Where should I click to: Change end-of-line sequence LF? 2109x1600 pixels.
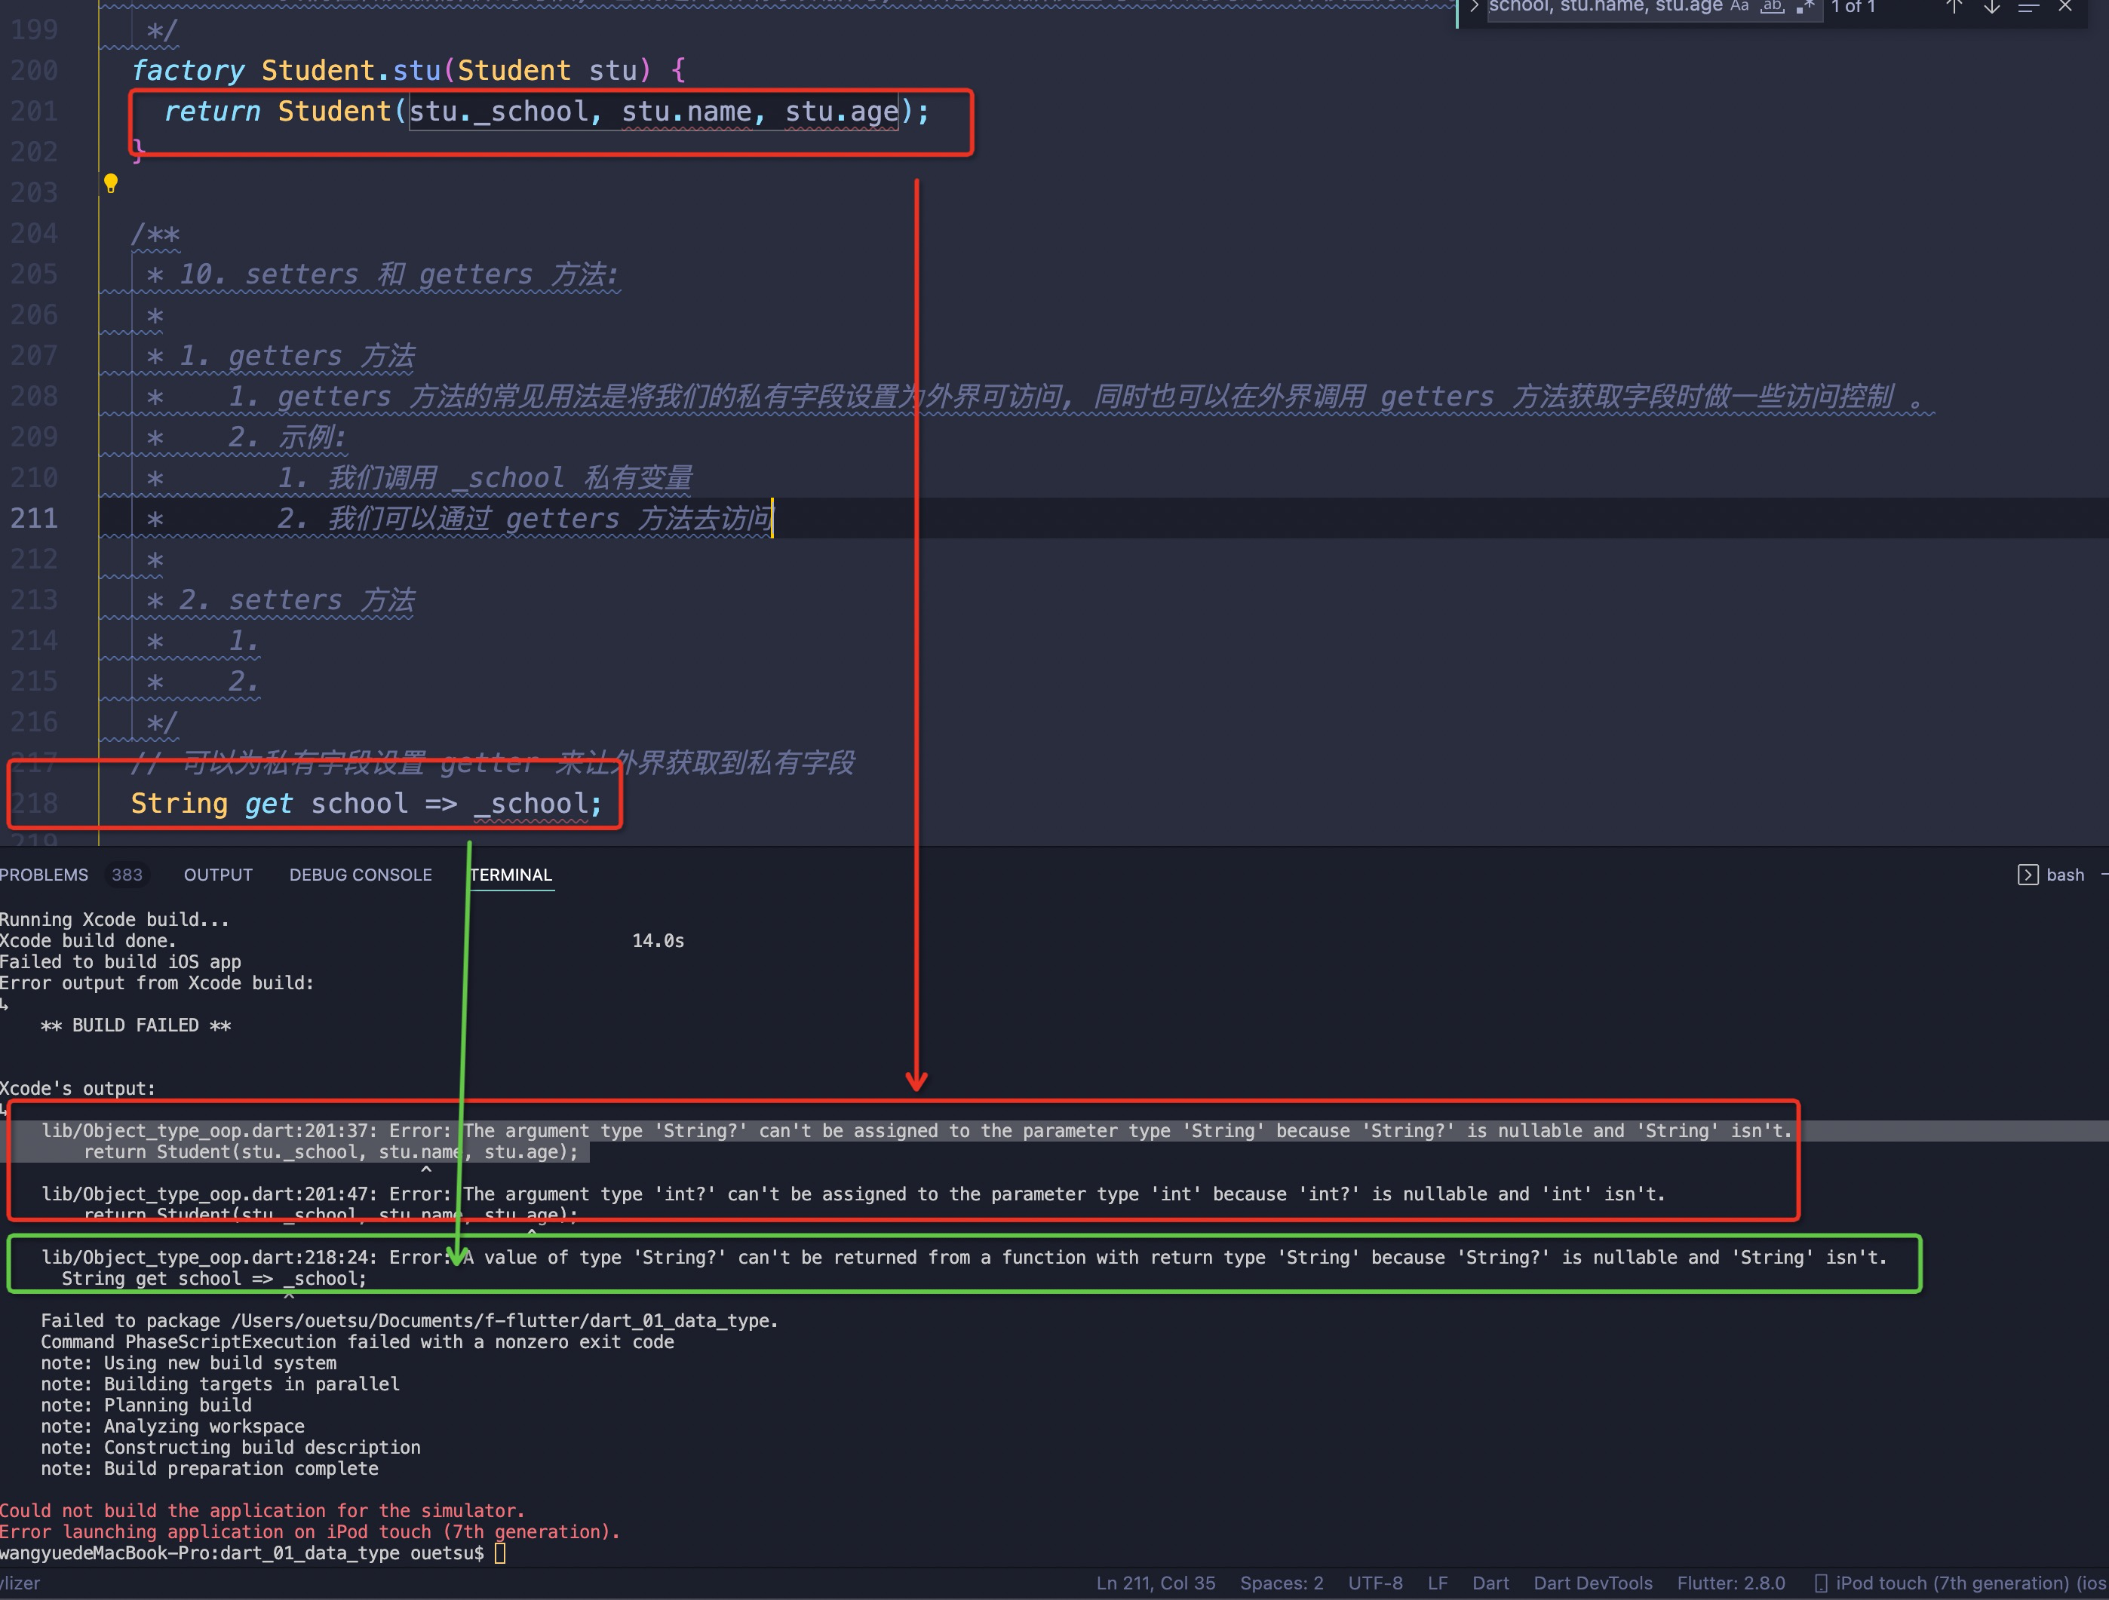click(x=1438, y=1583)
